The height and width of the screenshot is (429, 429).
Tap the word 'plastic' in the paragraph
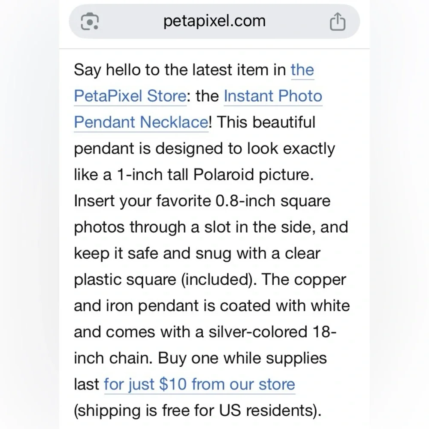pos(97,280)
